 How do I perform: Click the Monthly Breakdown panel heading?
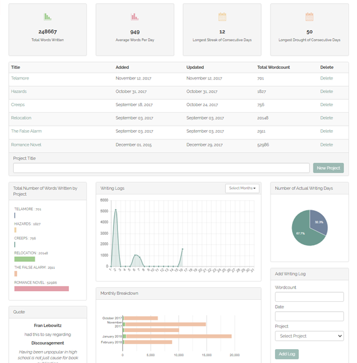[119, 294]
